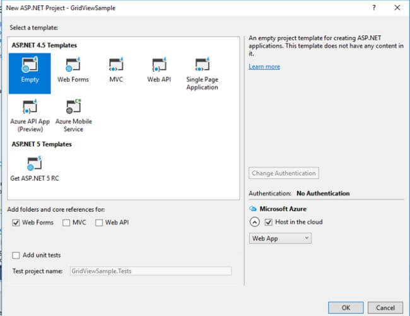Viewport: 410px width, 316px height.
Task: Enable the MVC references checkbox
Action: coord(66,223)
